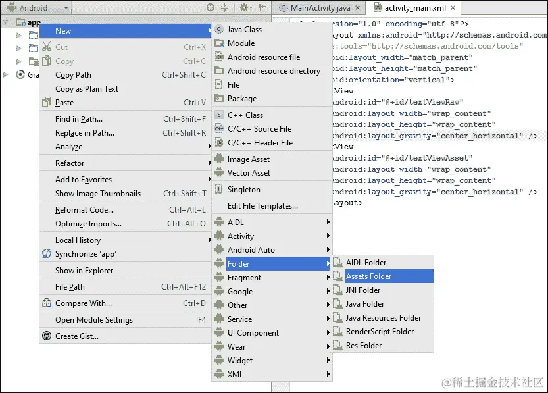Click the Singleton template icon

tap(219, 189)
